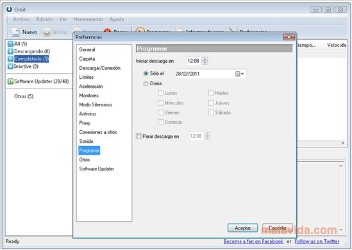Select Límites preferences section

[x=87, y=77]
